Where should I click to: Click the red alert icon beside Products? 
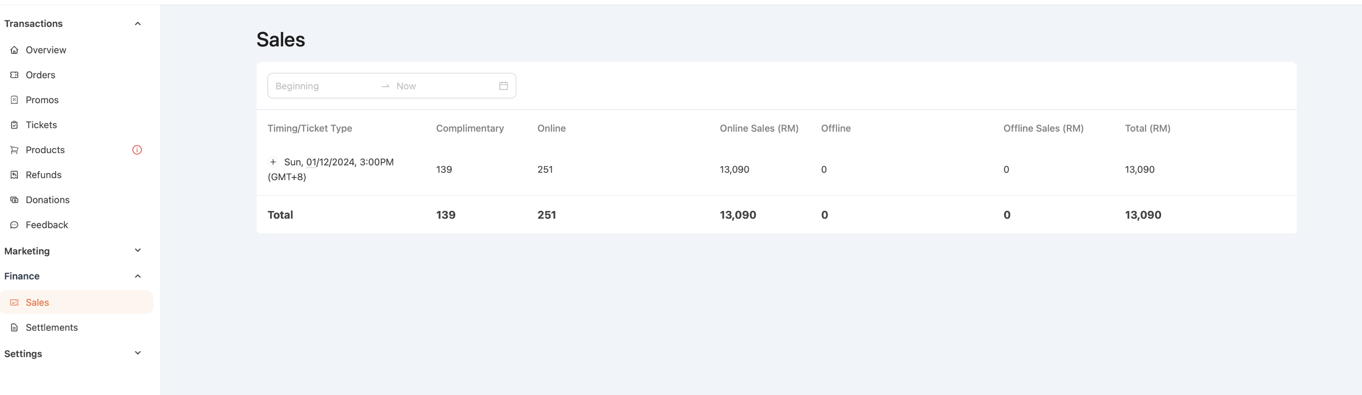click(137, 150)
